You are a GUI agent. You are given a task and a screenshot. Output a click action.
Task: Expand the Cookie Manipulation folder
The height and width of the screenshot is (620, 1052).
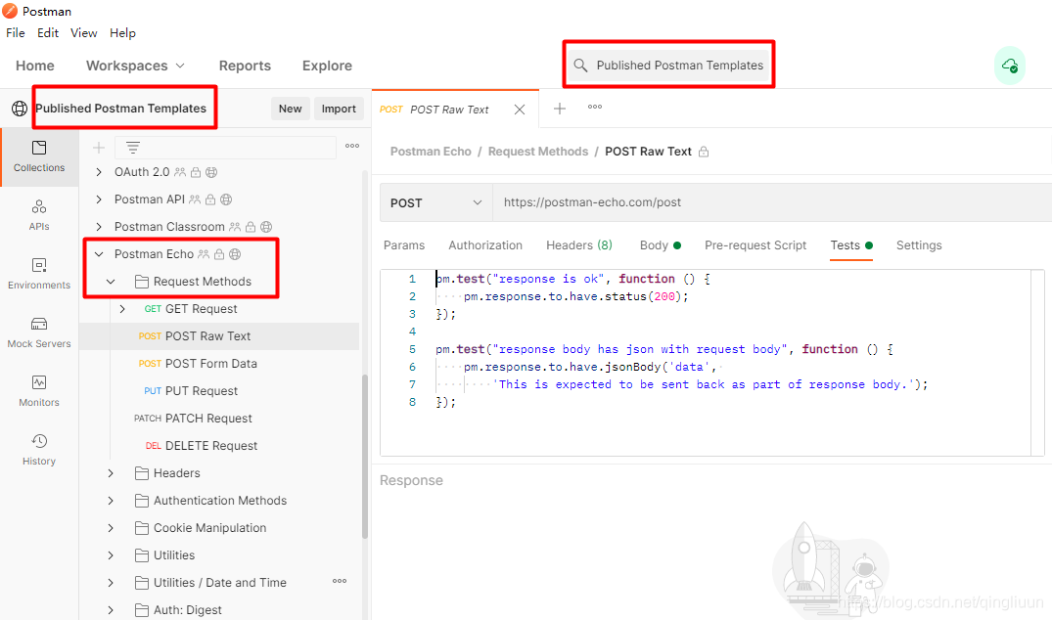pyautogui.click(x=111, y=528)
